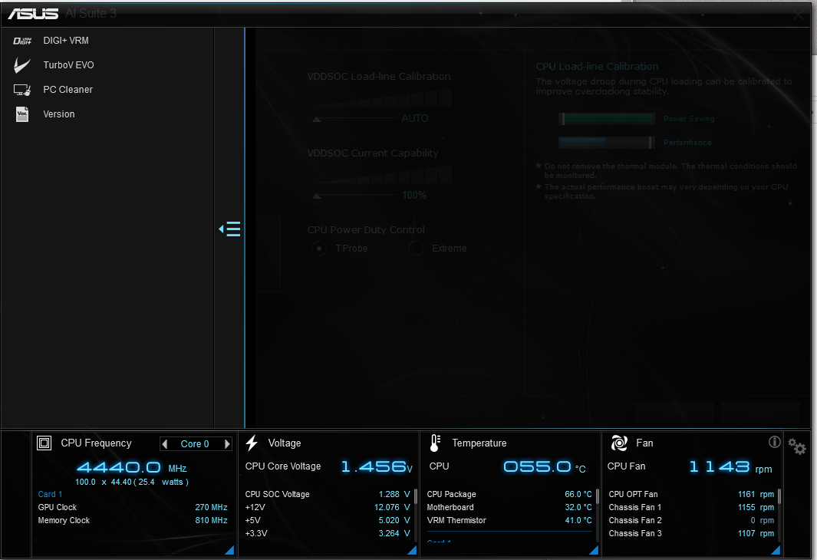Click the CPU OPT Fan row
Screen dimensions: 817x560
(691, 494)
